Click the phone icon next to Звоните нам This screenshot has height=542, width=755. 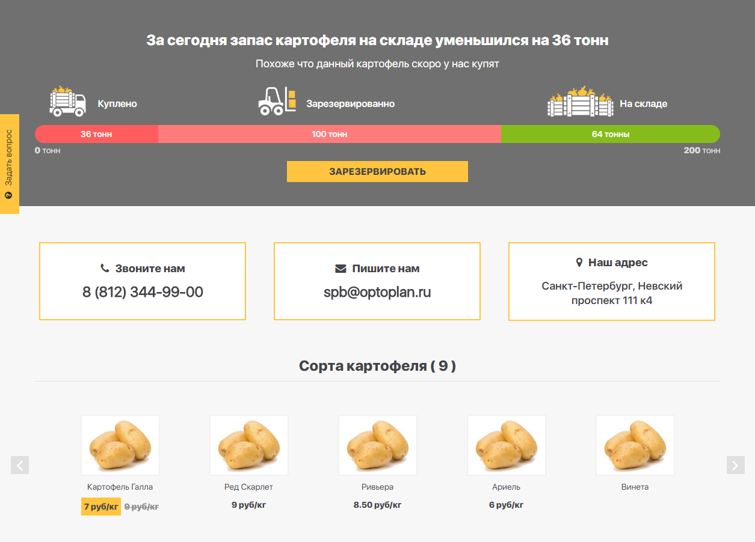[x=105, y=269]
